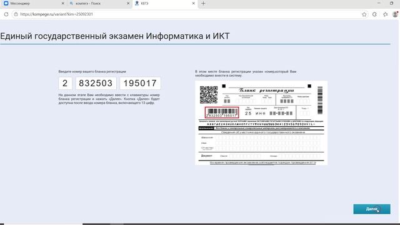Image resolution: width=400 pixels, height=225 pixels.
Task: Restore the browser window size
Action: tap(392, 3)
